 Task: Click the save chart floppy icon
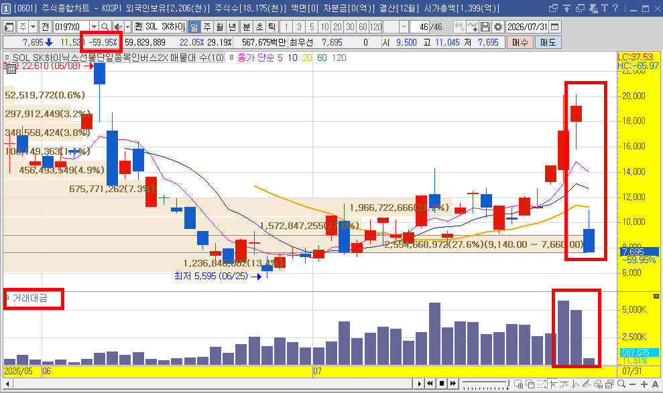[x=485, y=27]
